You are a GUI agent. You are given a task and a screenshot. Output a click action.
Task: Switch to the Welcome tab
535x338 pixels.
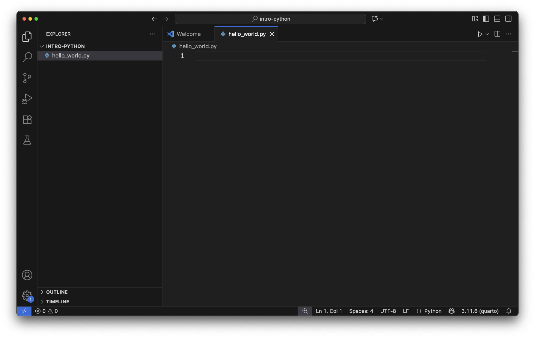click(188, 34)
